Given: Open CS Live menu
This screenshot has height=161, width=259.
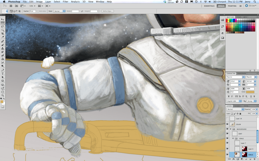Looking at the screenshot, I should pos(251,6).
